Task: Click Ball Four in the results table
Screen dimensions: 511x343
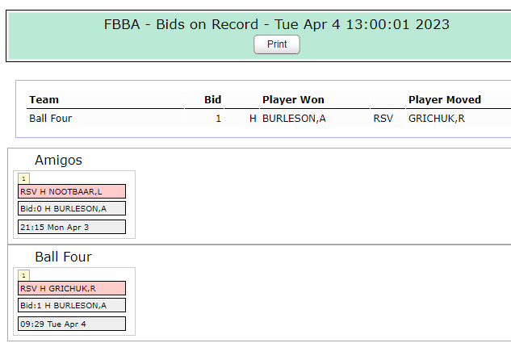Action: 51,119
